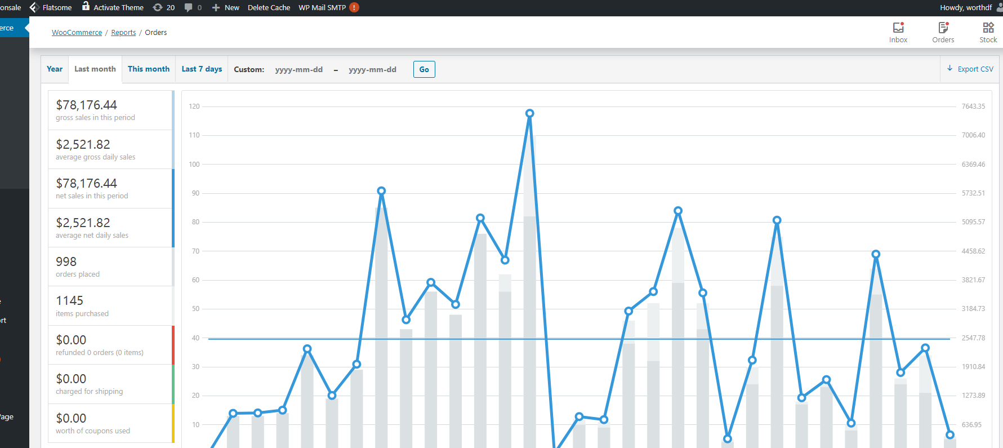Toggle charged for shipping legend item

[x=111, y=384]
